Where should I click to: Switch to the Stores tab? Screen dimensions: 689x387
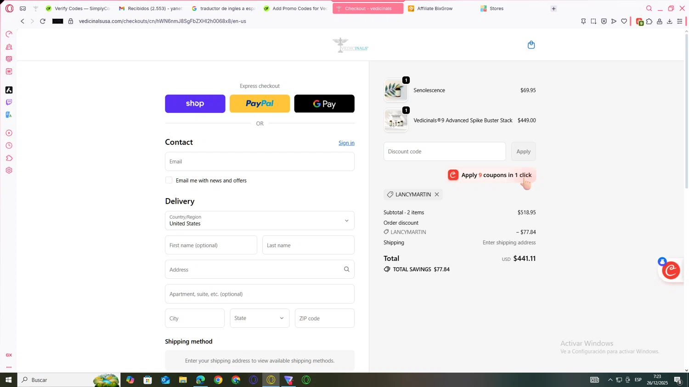coord(513,8)
